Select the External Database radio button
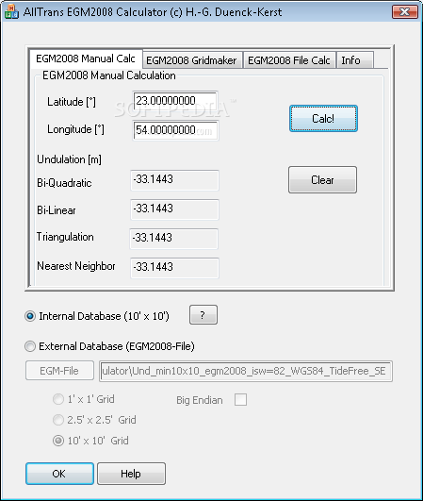423x501 pixels. tap(30, 346)
